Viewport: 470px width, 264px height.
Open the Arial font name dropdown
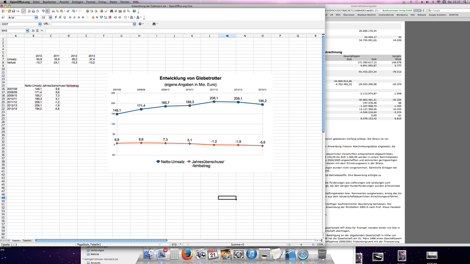point(36,18)
